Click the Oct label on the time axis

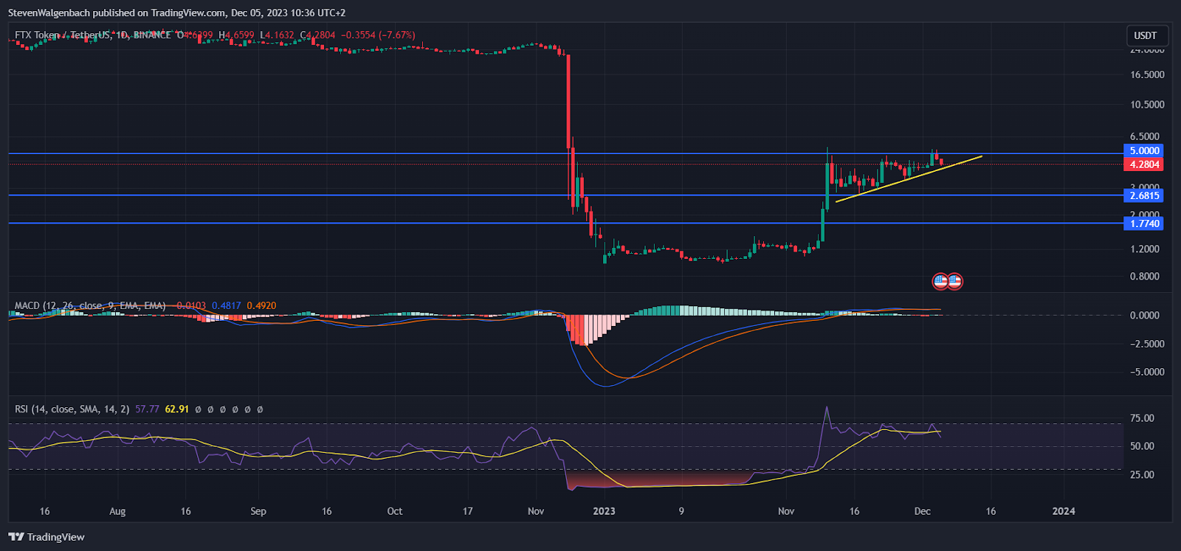(x=395, y=511)
